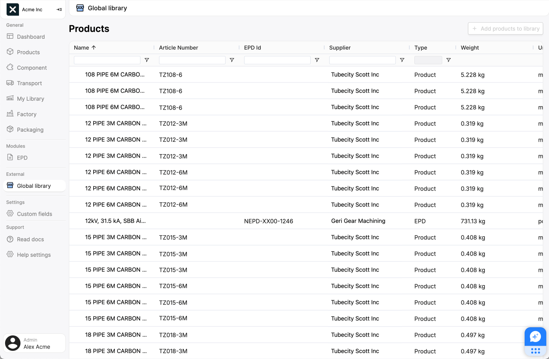Open filter options for Article Number column
The image size is (549, 359).
point(232,60)
